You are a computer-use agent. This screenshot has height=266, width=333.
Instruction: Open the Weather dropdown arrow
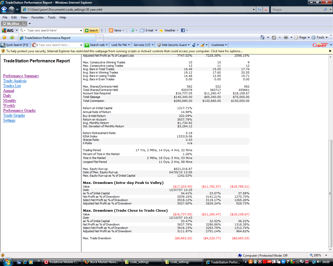(177, 30)
